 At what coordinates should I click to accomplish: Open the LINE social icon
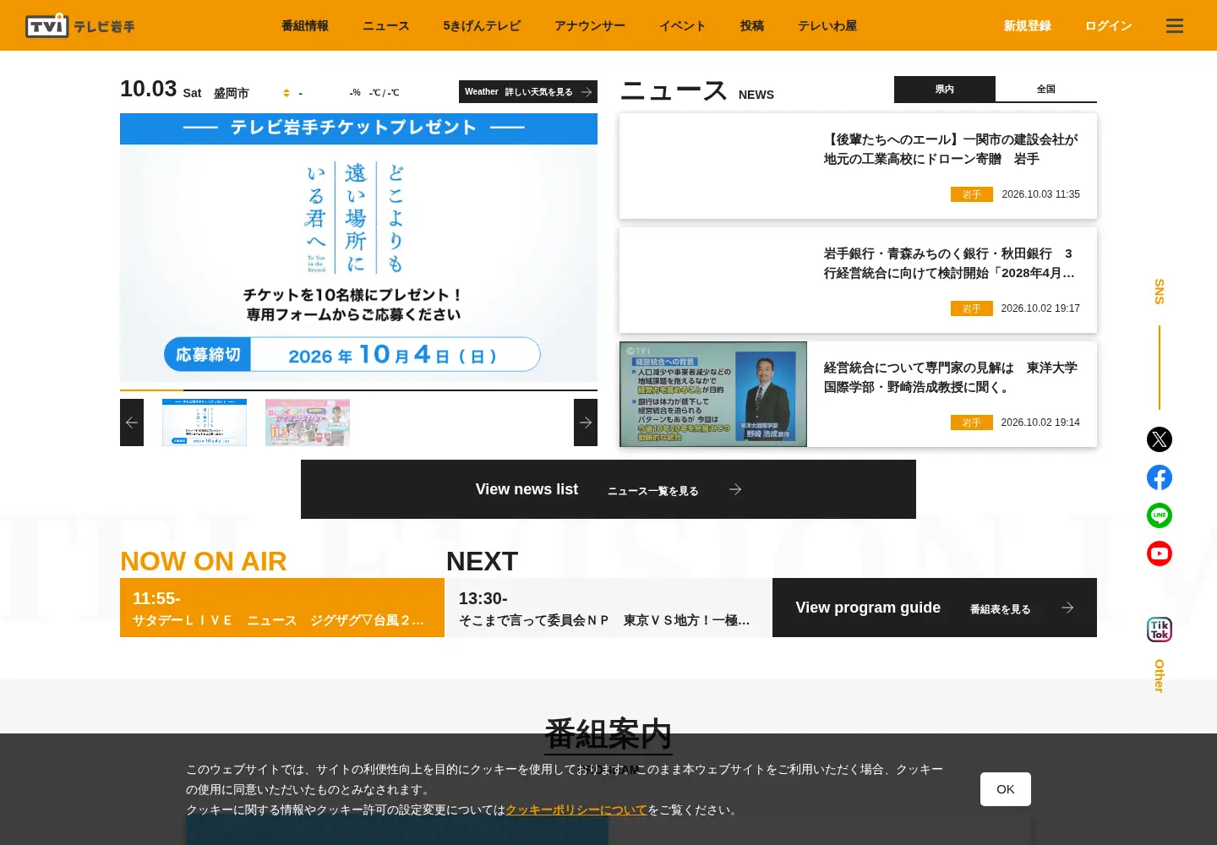point(1160,515)
